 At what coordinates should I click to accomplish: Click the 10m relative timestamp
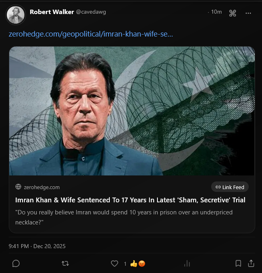pyautogui.click(x=216, y=12)
